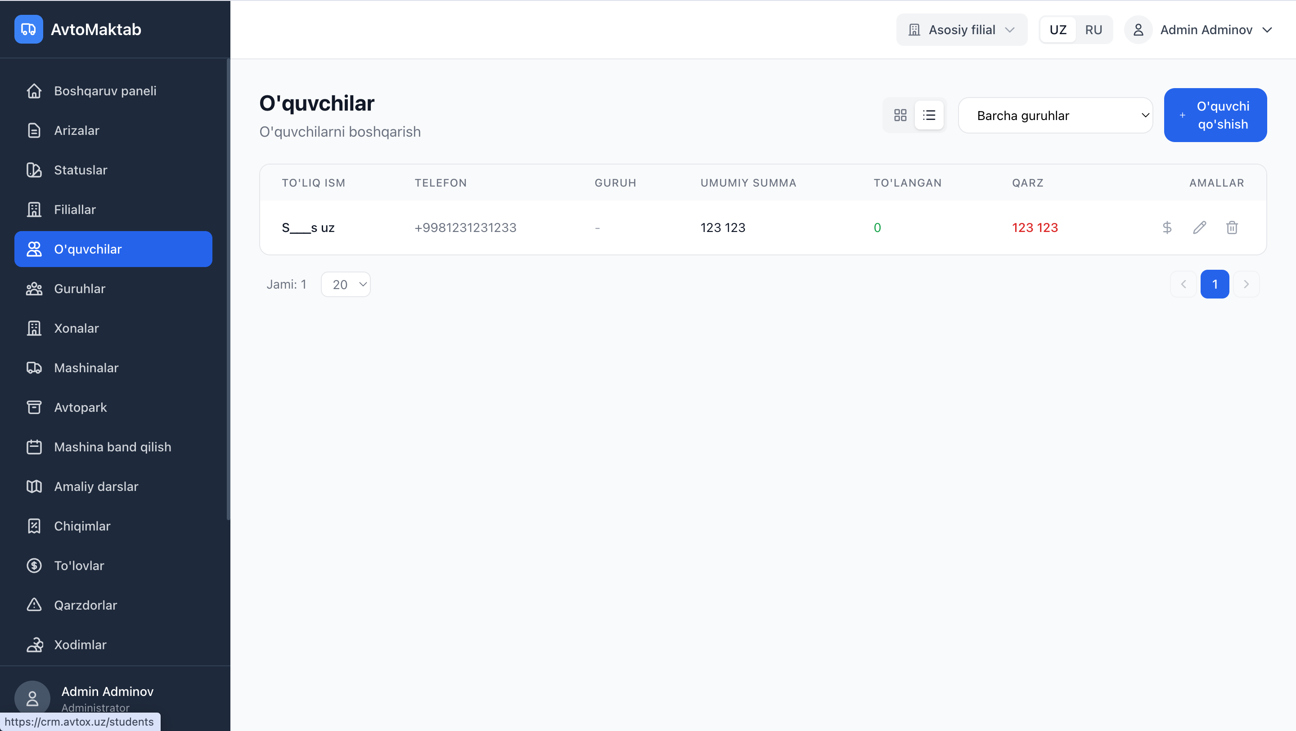The width and height of the screenshot is (1296, 731).
Task: Delete student using trash icon
Action: pos(1232,228)
